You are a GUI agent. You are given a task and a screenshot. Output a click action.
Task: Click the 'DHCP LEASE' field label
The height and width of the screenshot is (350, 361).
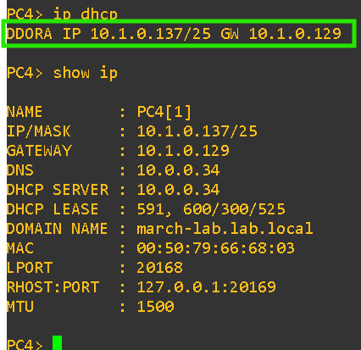53,209
